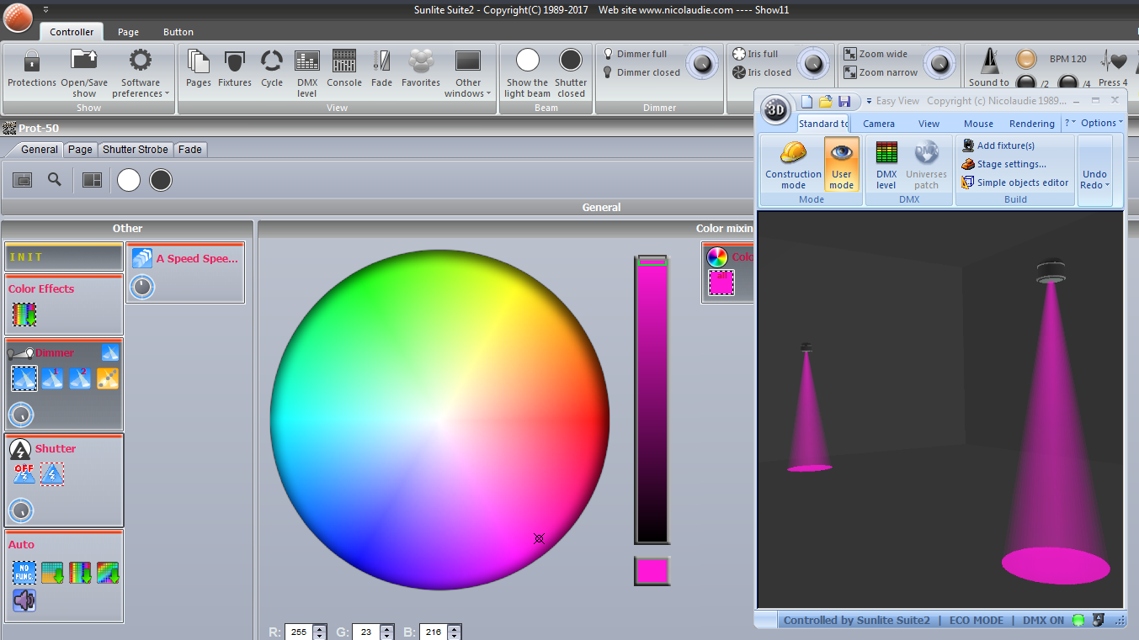Viewport: 1139px width, 640px height.
Task: Select the Auto NO FUNC preset
Action: [x=24, y=573]
